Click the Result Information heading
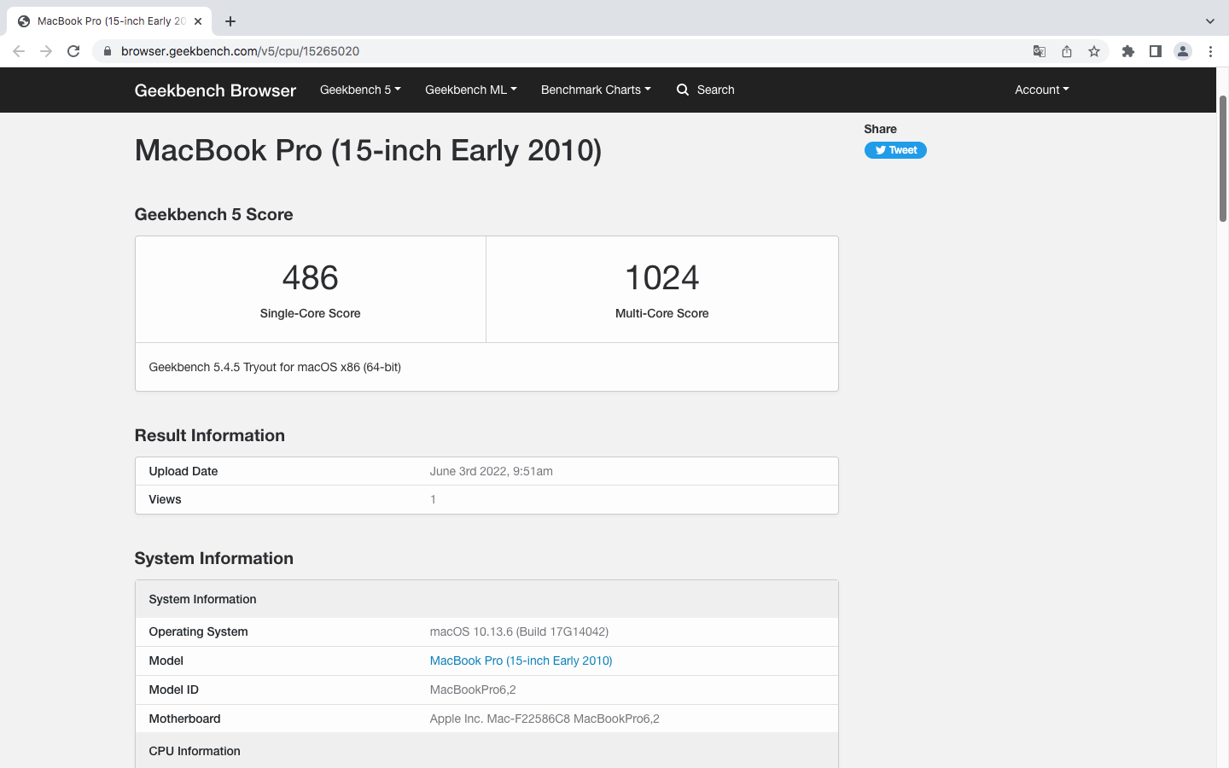1229x768 pixels. coord(210,435)
